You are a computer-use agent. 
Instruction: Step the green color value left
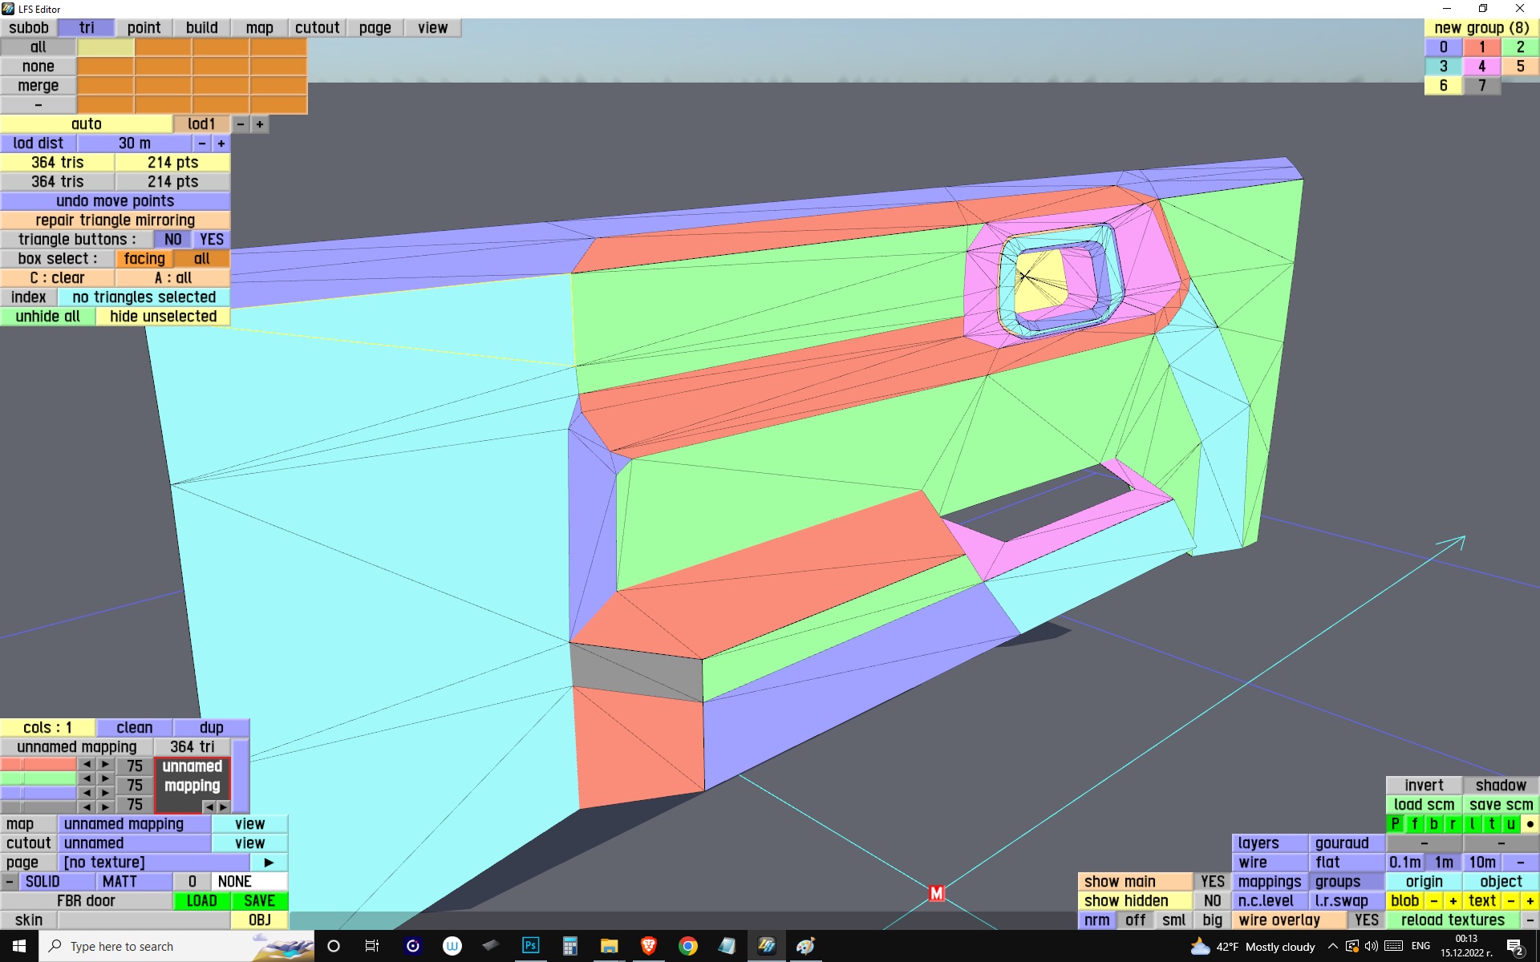point(87,778)
